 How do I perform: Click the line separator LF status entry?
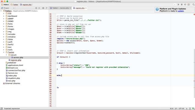coord(176,108)
